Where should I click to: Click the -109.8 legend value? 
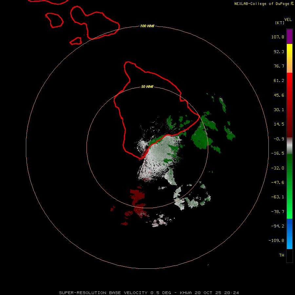click(x=276, y=241)
